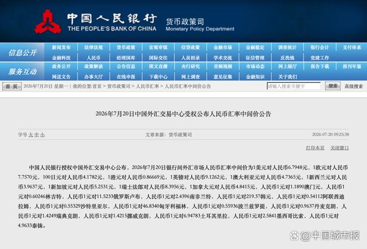Open the 高级搜索 advanced search link

[354, 86]
